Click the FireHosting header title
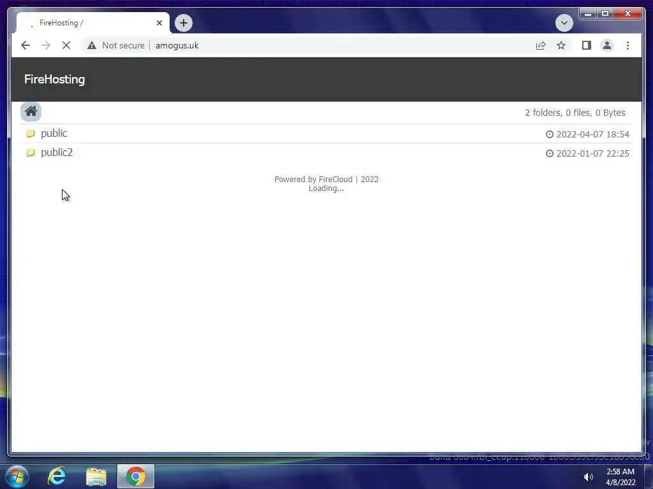The height and width of the screenshot is (489, 653). [x=55, y=80]
